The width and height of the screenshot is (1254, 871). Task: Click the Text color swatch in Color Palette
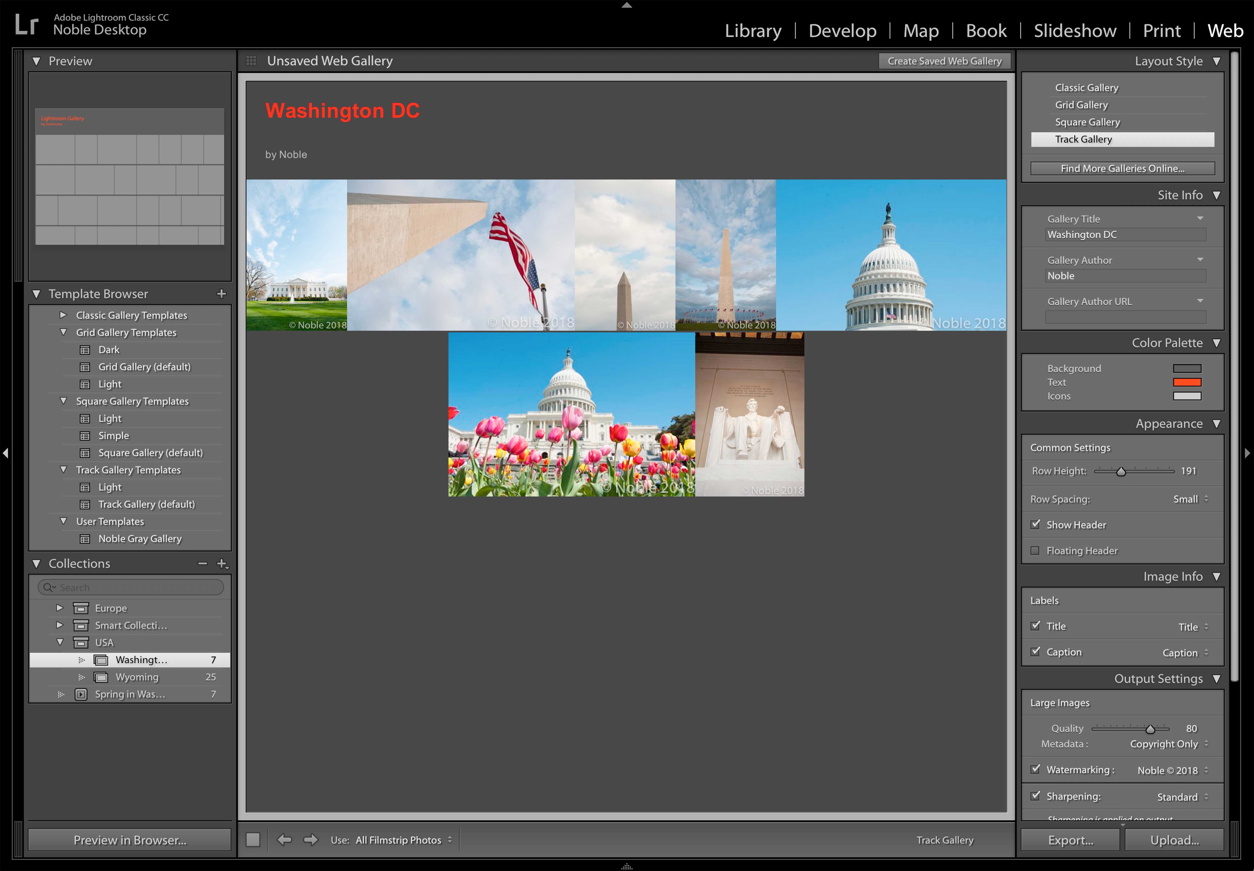click(1186, 382)
